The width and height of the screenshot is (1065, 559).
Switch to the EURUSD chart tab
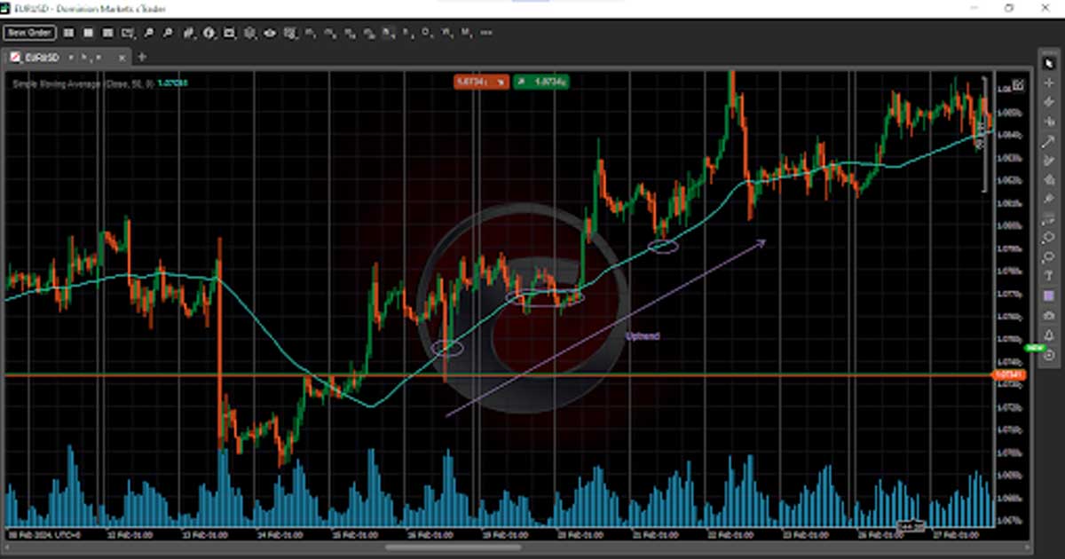(40, 57)
